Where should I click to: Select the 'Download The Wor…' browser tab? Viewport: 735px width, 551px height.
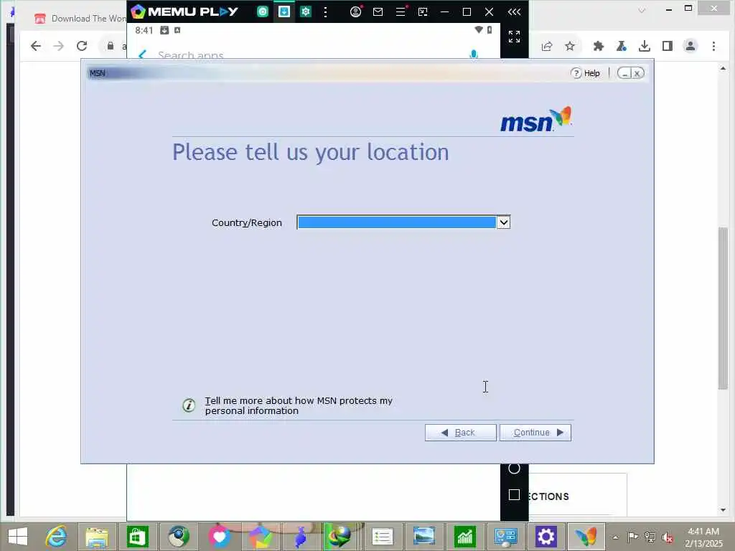[80, 18]
